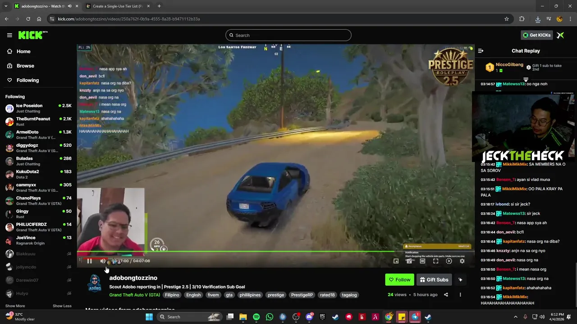Click the video progress bar

(275, 252)
